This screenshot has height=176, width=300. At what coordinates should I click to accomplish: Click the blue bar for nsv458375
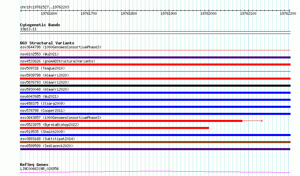155,107
